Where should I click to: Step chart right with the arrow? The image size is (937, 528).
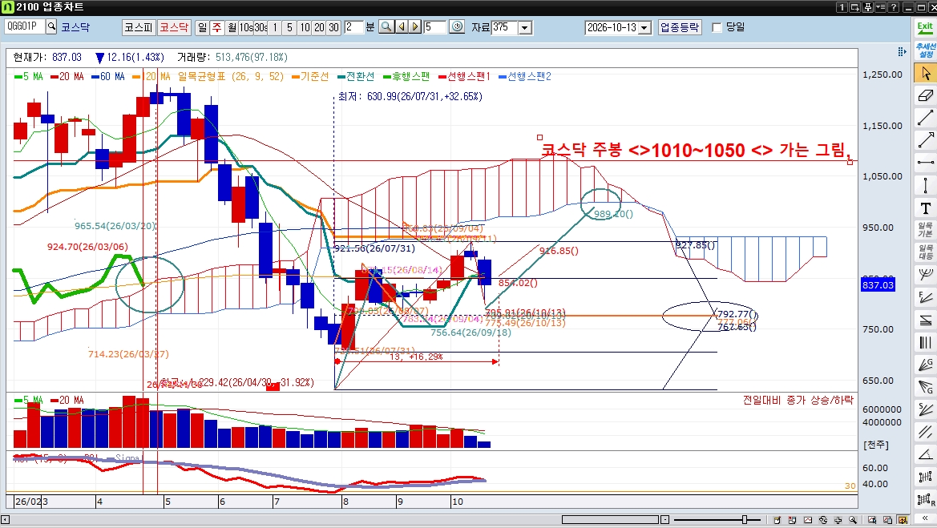click(415, 27)
